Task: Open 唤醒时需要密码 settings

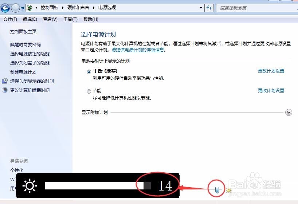Action: tap(26, 45)
